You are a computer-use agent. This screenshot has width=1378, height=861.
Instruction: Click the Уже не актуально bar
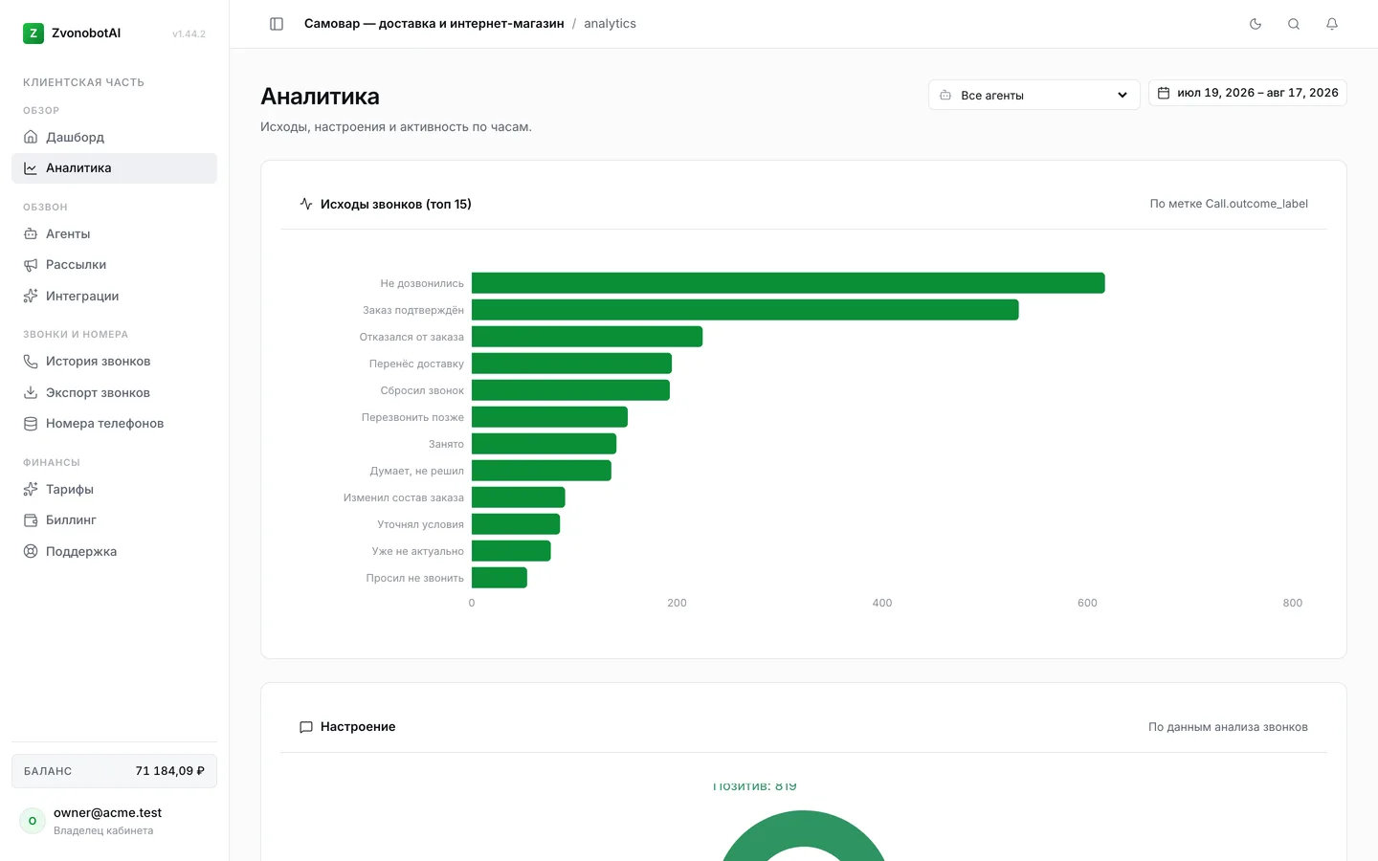pyautogui.click(x=511, y=551)
